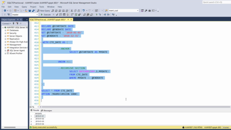Click the Paste icon in toolbar

(79, 10)
